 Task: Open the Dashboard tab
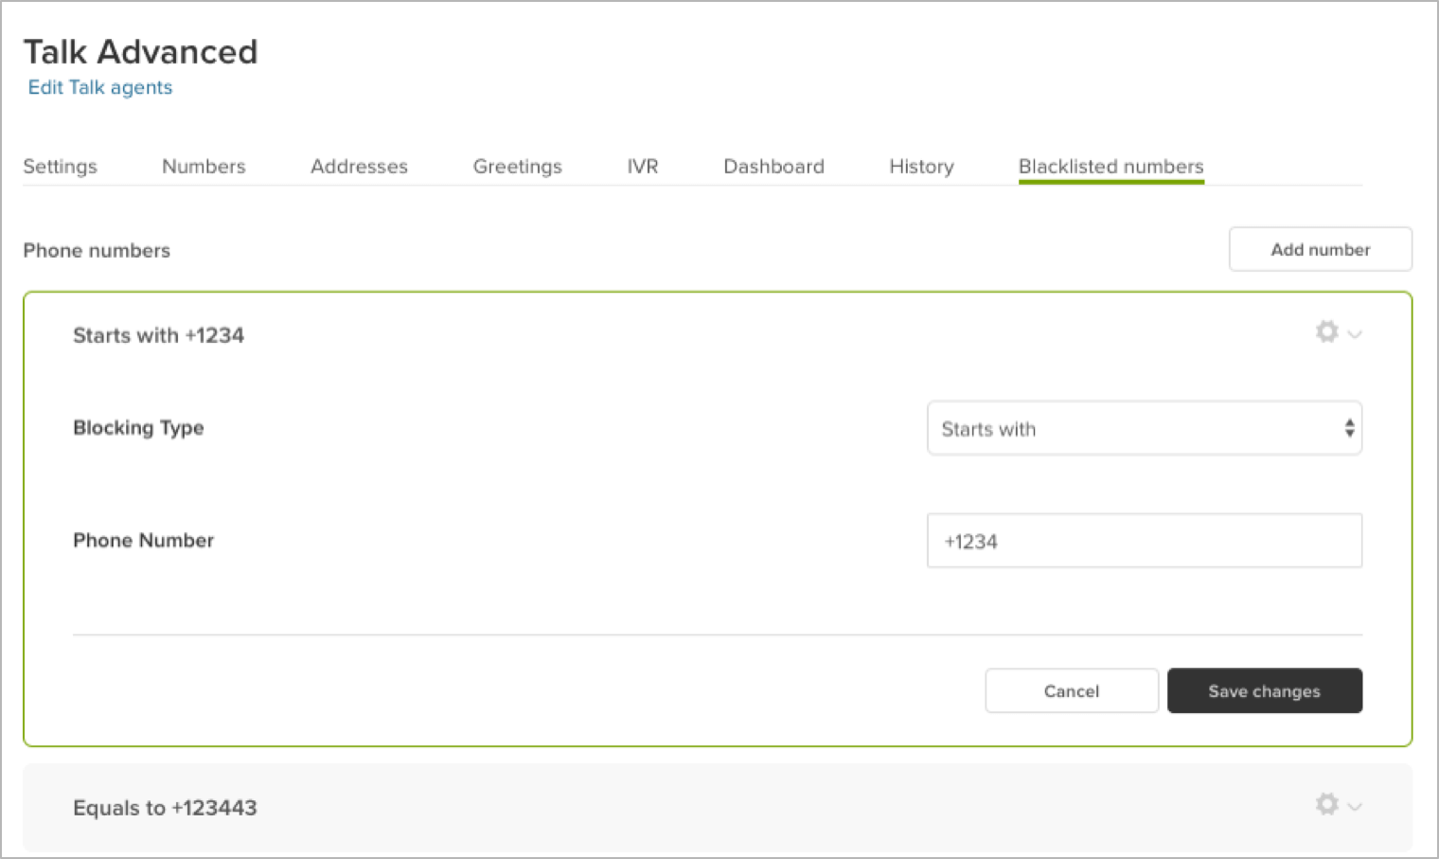click(773, 166)
